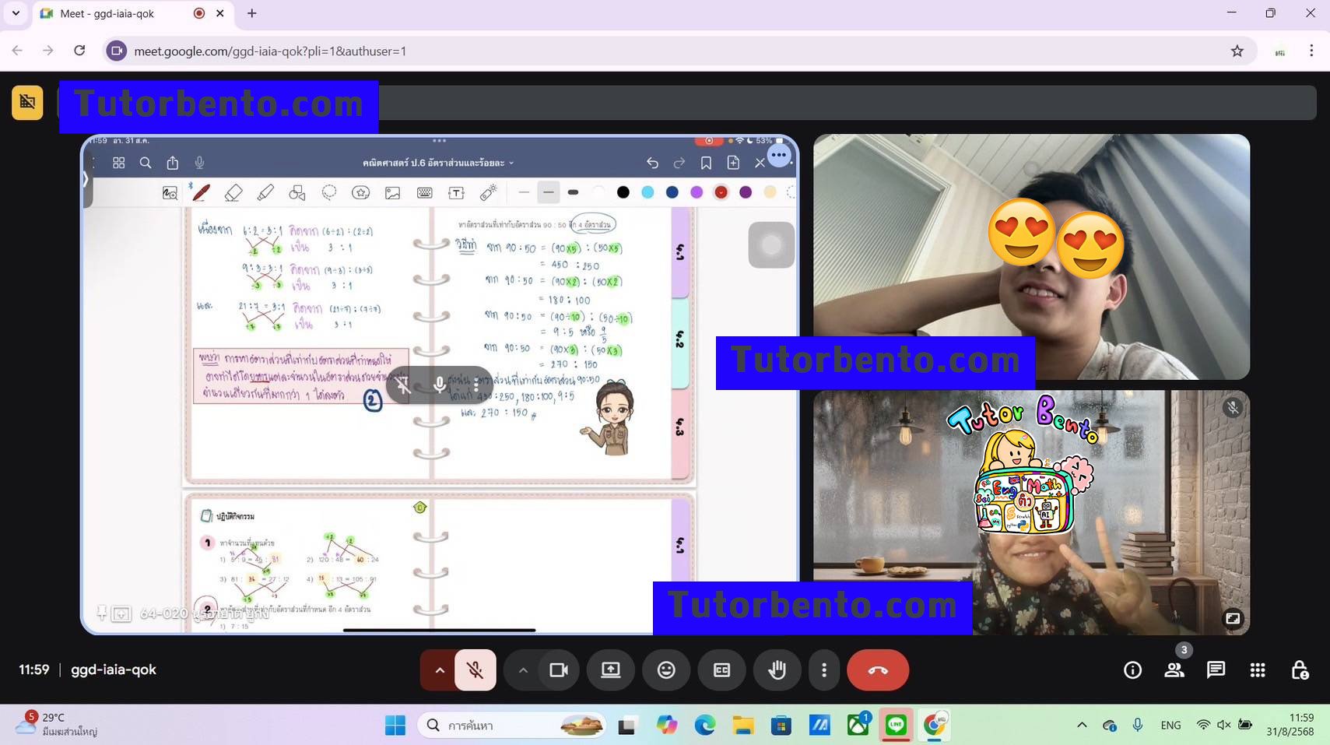Viewport: 1330px width, 745px height.
Task: Choose the thinnest stroke width
Action: [524, 192]
